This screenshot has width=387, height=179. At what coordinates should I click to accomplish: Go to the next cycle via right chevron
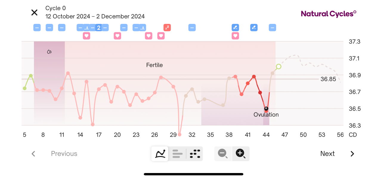point(352,154)
